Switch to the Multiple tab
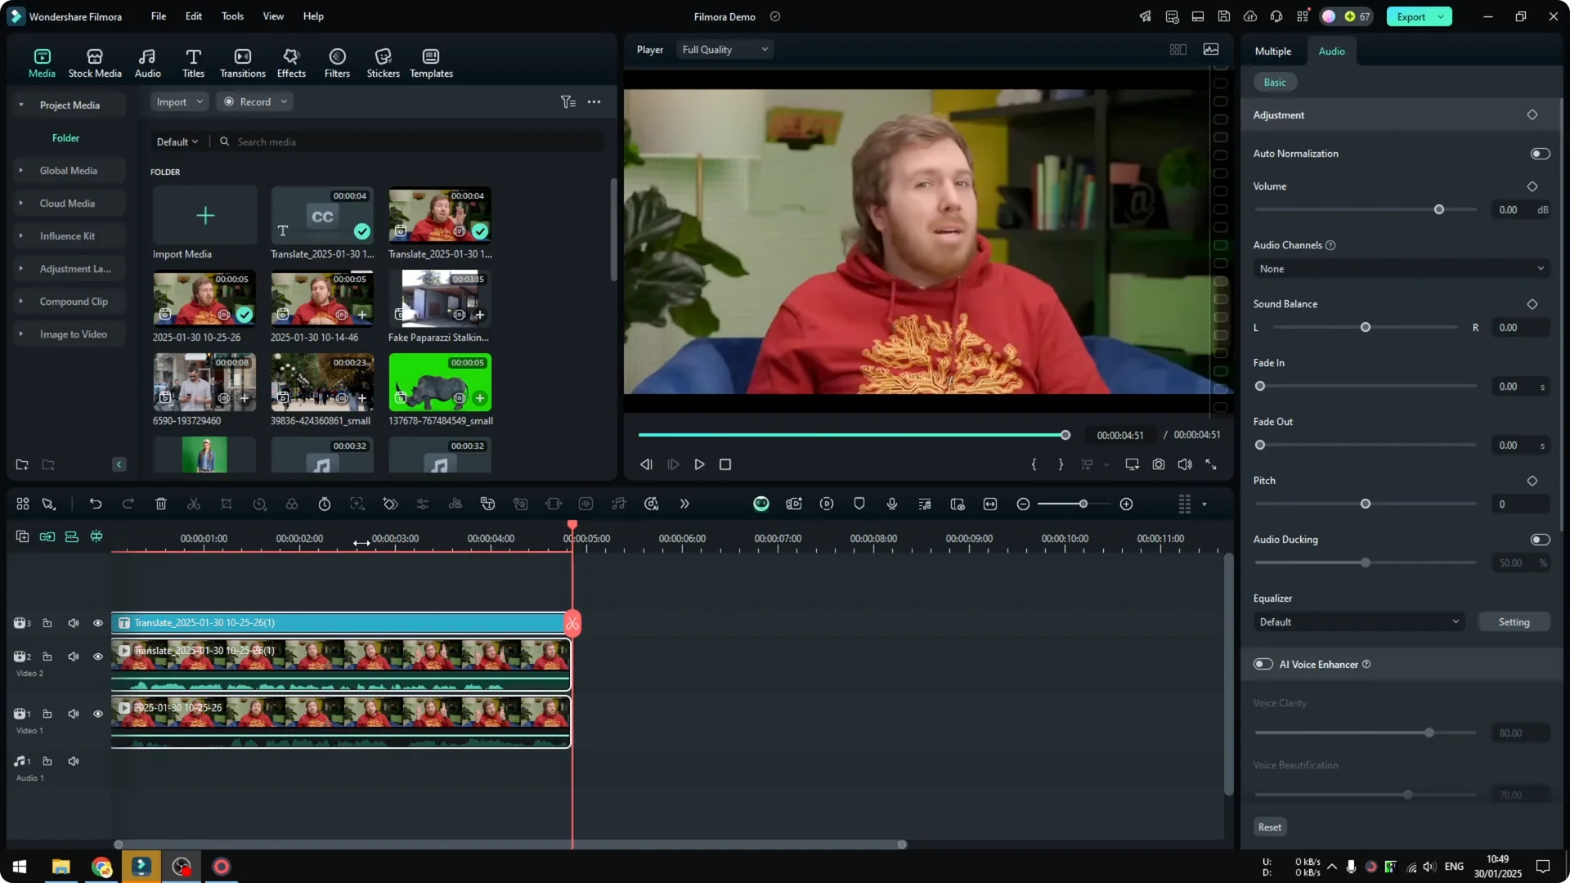The height and width of the screenshot is (883, 1570). [1272, 51]
